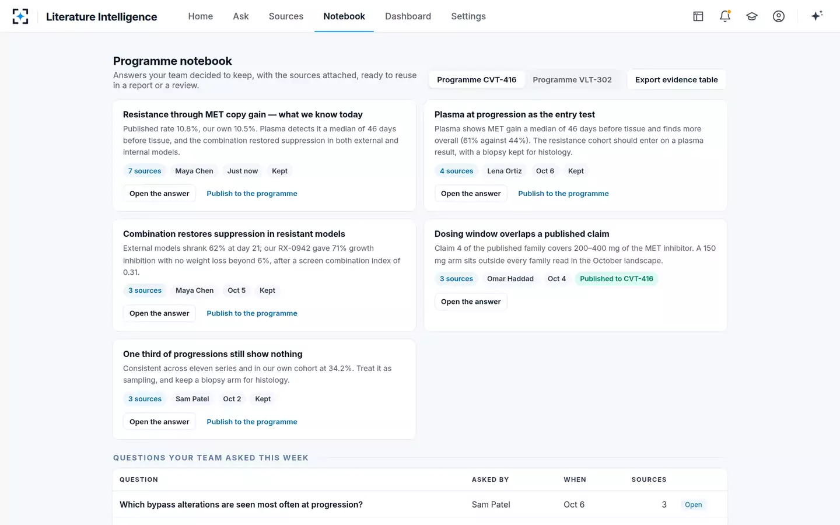The width and height of the screenshot is (840, 525).
Task: Go to the Home tab
Action: [x=200, y=16]
